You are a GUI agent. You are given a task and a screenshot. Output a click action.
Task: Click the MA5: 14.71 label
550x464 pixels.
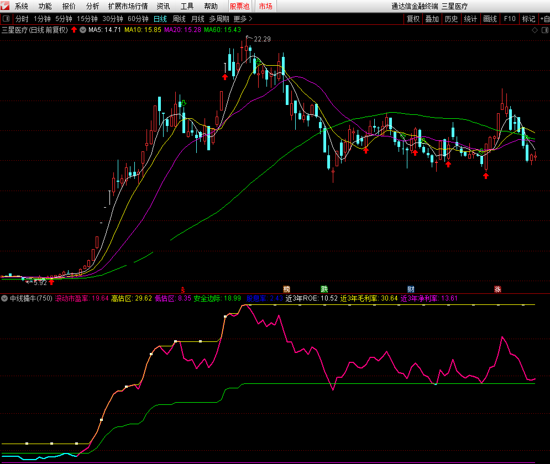(x=104, y=30)
